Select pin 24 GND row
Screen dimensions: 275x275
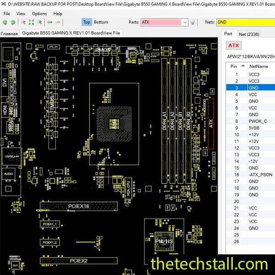[x=251, y=228]
